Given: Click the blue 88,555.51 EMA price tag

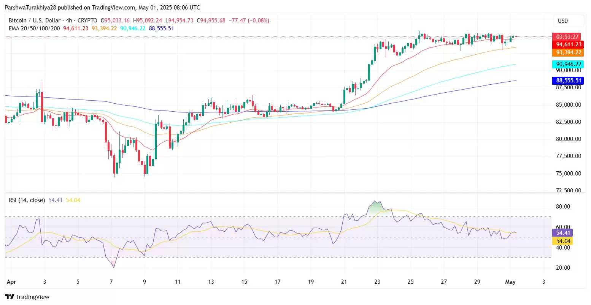Looking at the screenshot, I should point(568,81).
